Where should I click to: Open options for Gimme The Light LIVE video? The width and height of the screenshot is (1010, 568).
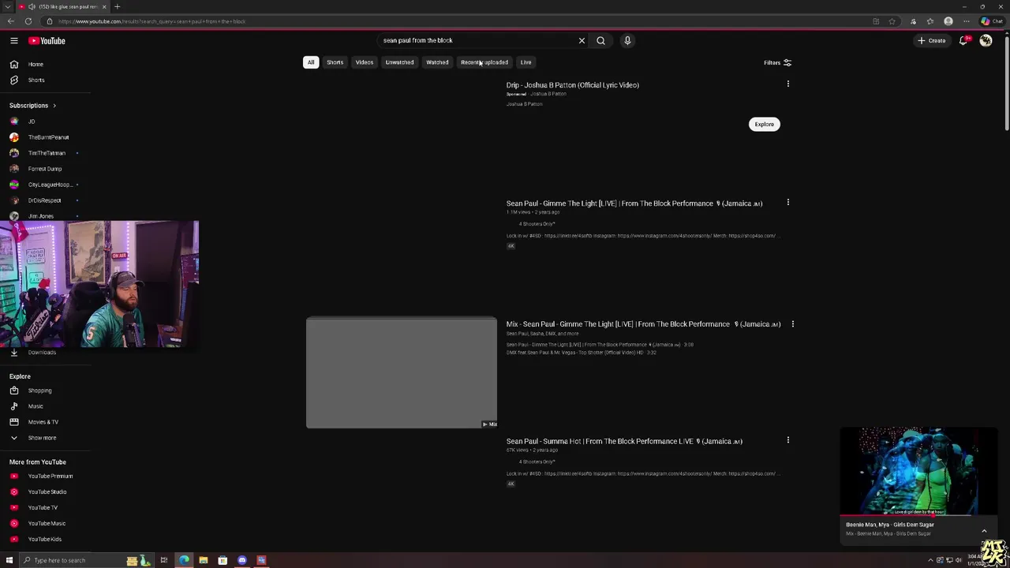tap(787, 203)
